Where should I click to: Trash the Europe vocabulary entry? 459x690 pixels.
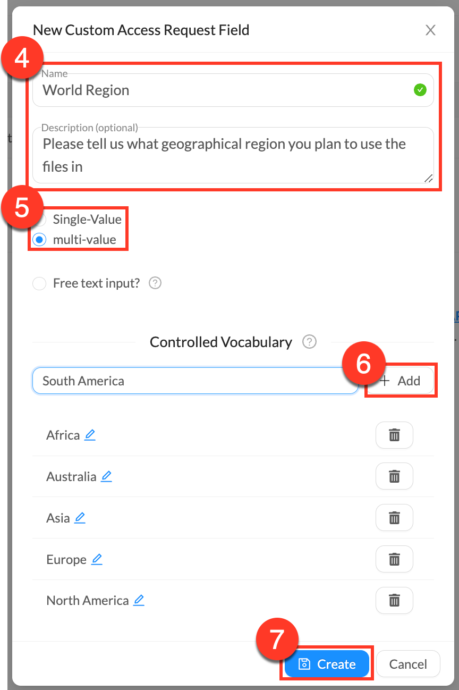(394, 559)
